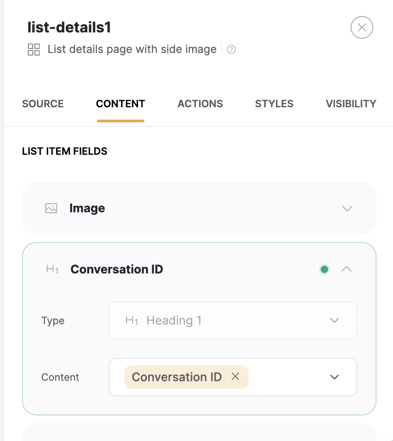Image resolution: width=393 pixels, height=441 pixels.
Task: Click inside the Content selection field
Action: click(283, 377)
